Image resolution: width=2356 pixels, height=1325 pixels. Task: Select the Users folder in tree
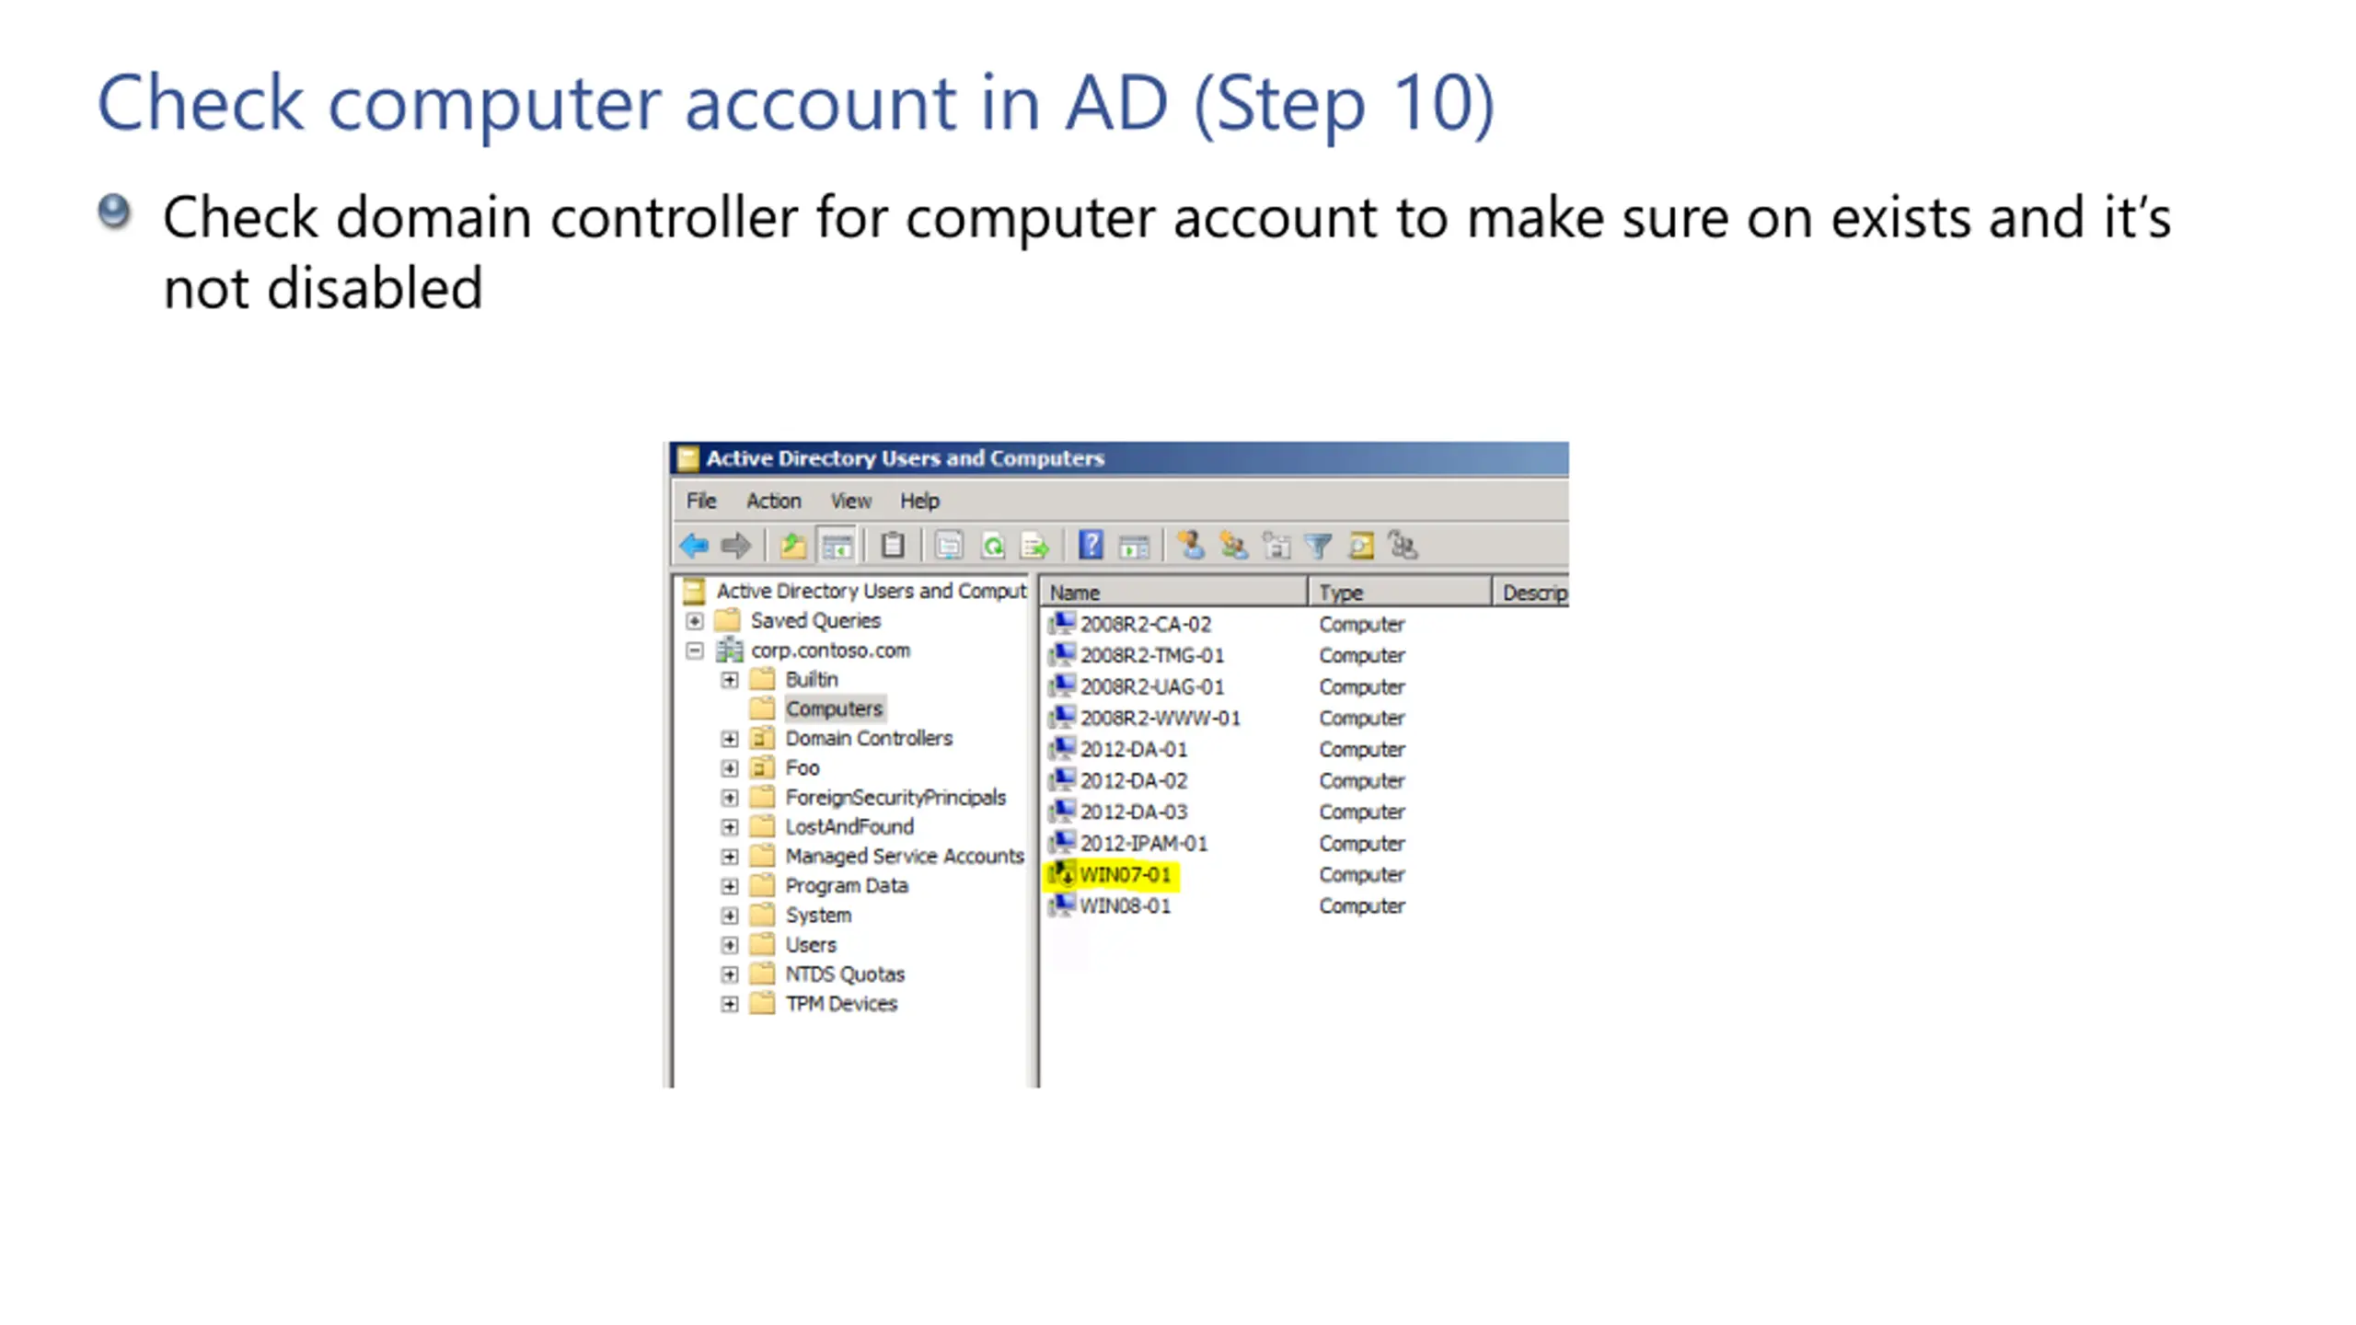point(811,944)
